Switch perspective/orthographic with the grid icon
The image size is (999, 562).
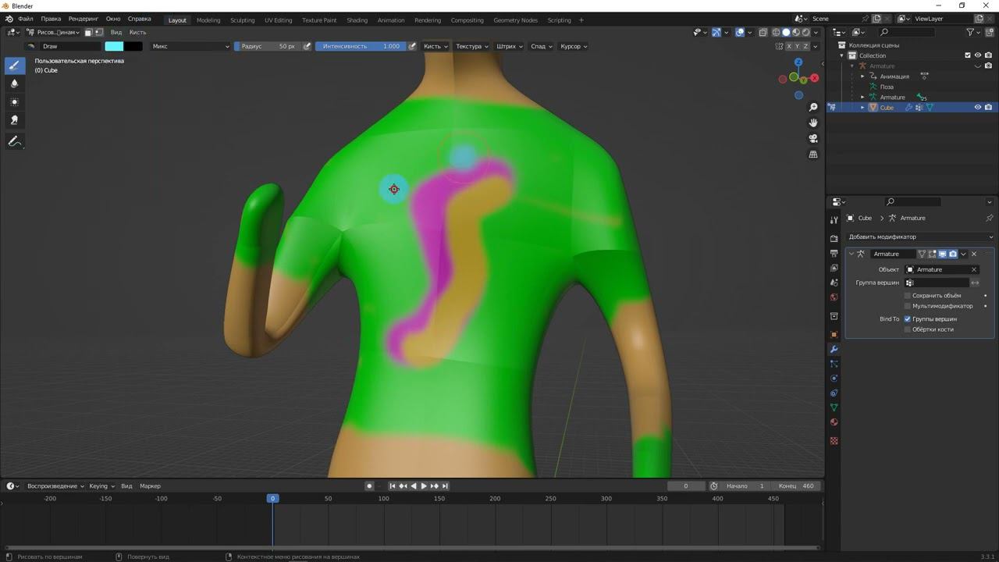[x=813, y=155]
